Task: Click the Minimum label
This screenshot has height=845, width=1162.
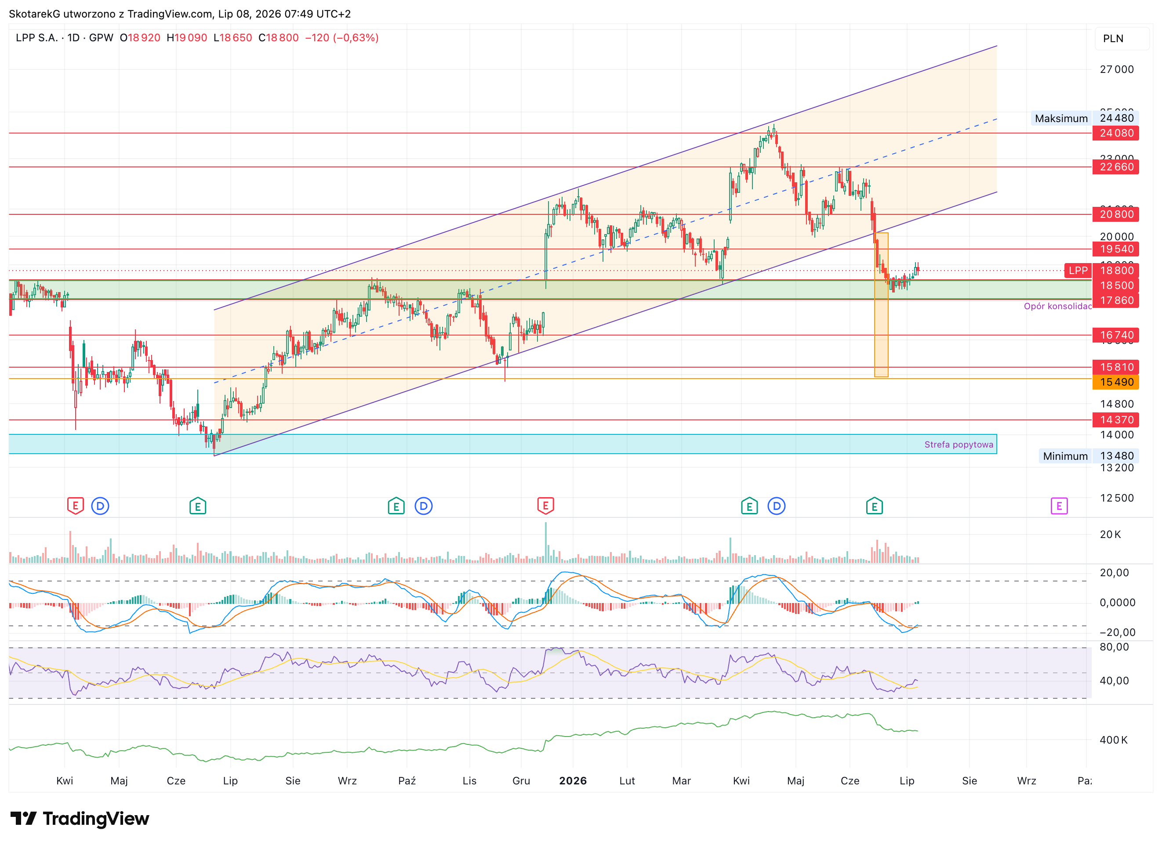Action: point(1065,456)
